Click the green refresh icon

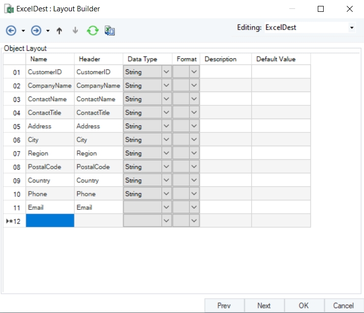(x=92, y=31)
